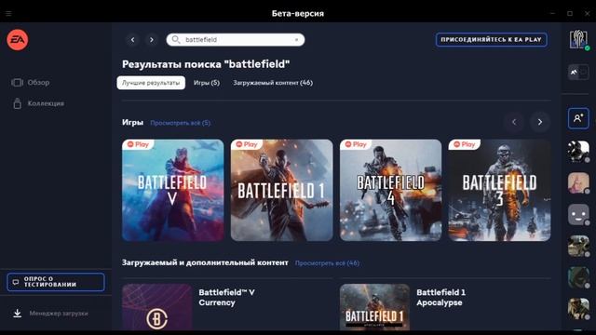Click the Play badge on Battlefield 1
596x335 pixels.
(x=247, y=144)
